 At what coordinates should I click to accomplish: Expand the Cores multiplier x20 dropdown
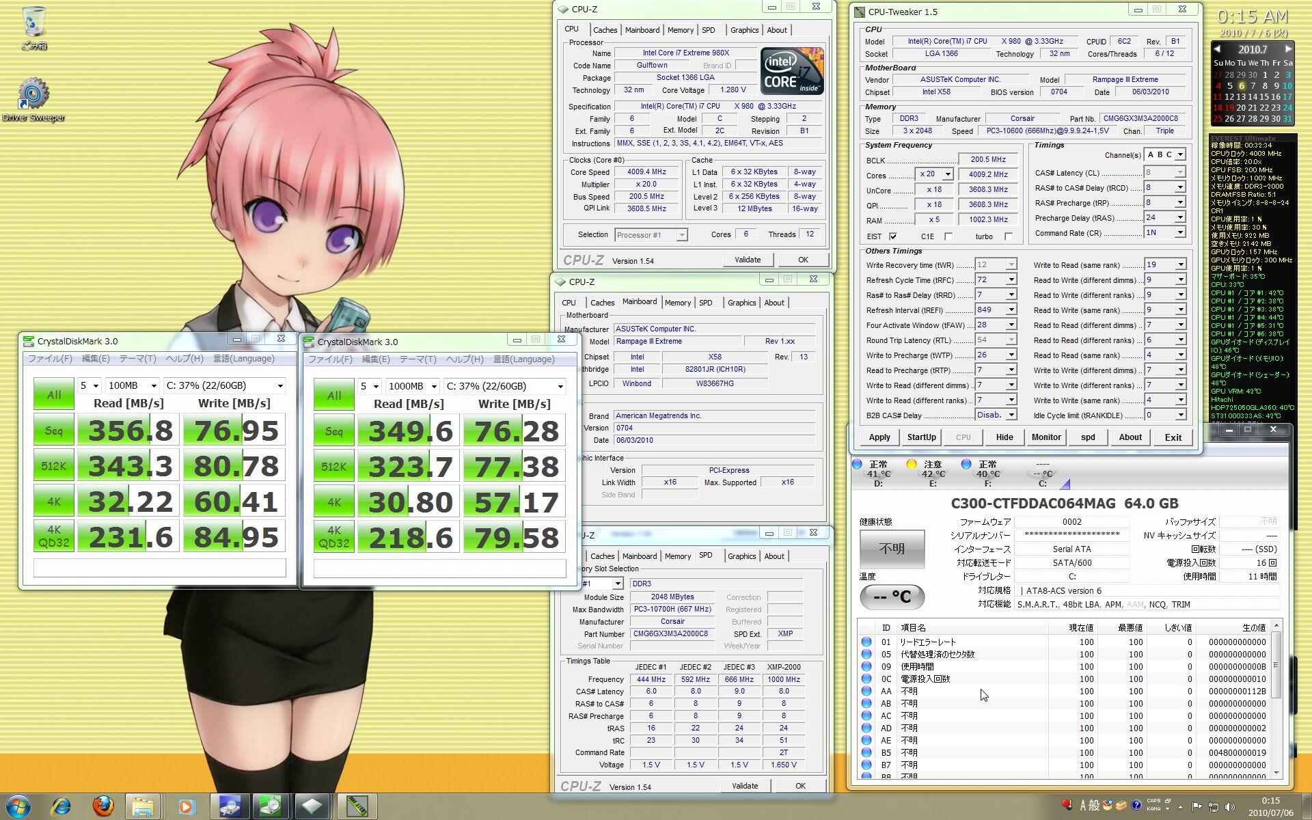947,174
